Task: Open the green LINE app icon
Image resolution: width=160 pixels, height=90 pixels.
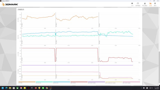Action: (43, 88)
